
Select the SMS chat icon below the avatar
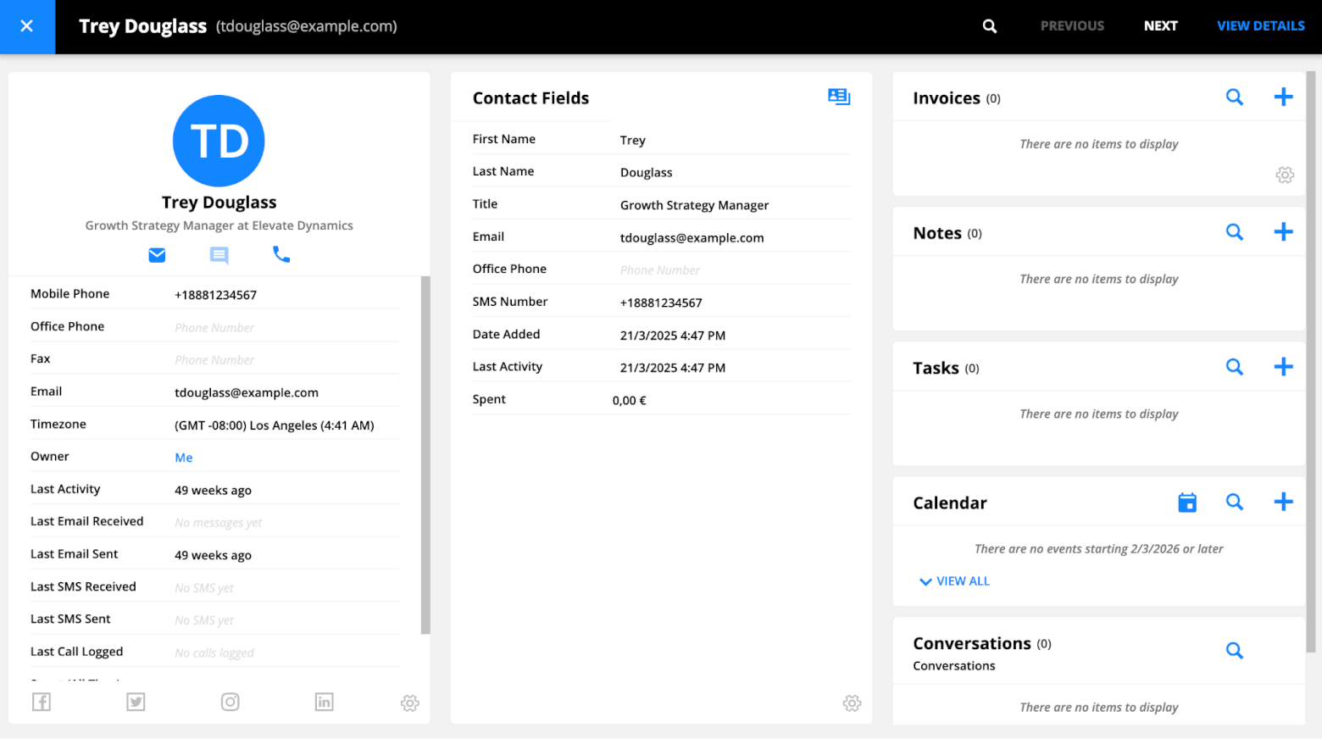219,254
